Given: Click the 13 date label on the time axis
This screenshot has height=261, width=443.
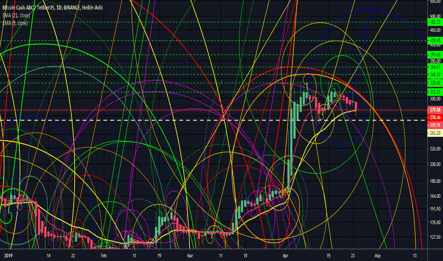Looking at the screenshot, I should [414, 256].
